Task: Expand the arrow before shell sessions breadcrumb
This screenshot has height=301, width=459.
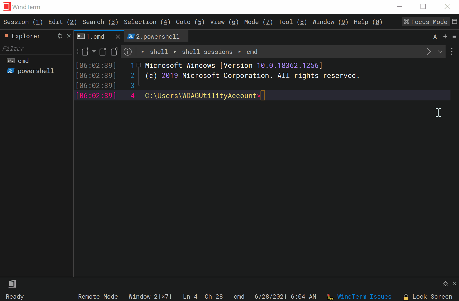Action: (175, 52)
